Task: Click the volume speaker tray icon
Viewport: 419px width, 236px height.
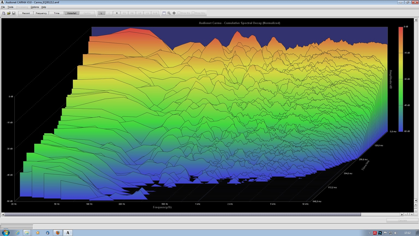Action: coord(396,233)
